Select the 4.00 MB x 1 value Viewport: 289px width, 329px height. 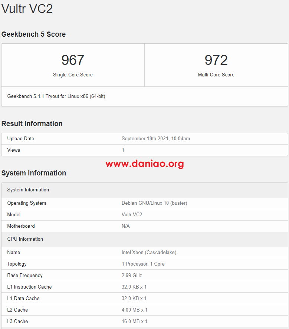135,310
